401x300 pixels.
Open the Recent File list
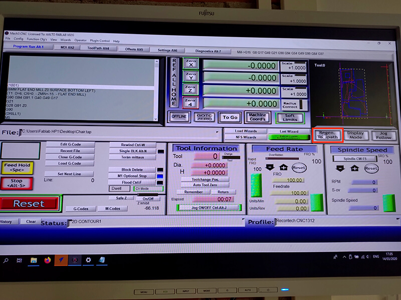(70, 150)
